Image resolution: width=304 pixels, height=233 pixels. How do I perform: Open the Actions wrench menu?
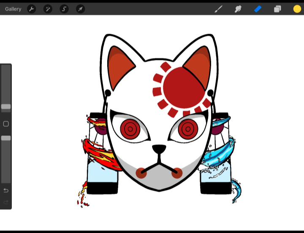[x=32, y=9]
